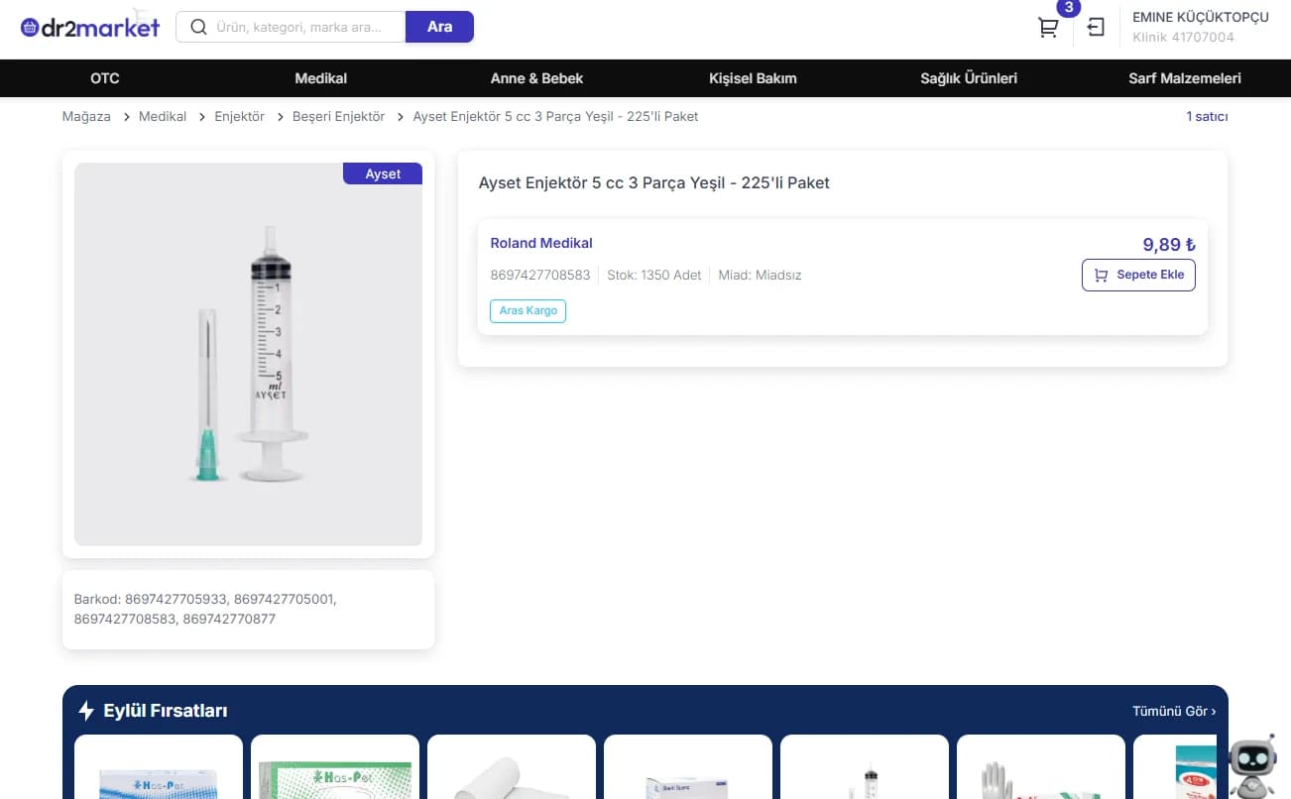Viewport: 1291px width, 799px height.
Task: Navigate to Mağaza breadcrumb
Action: (86, 116)
